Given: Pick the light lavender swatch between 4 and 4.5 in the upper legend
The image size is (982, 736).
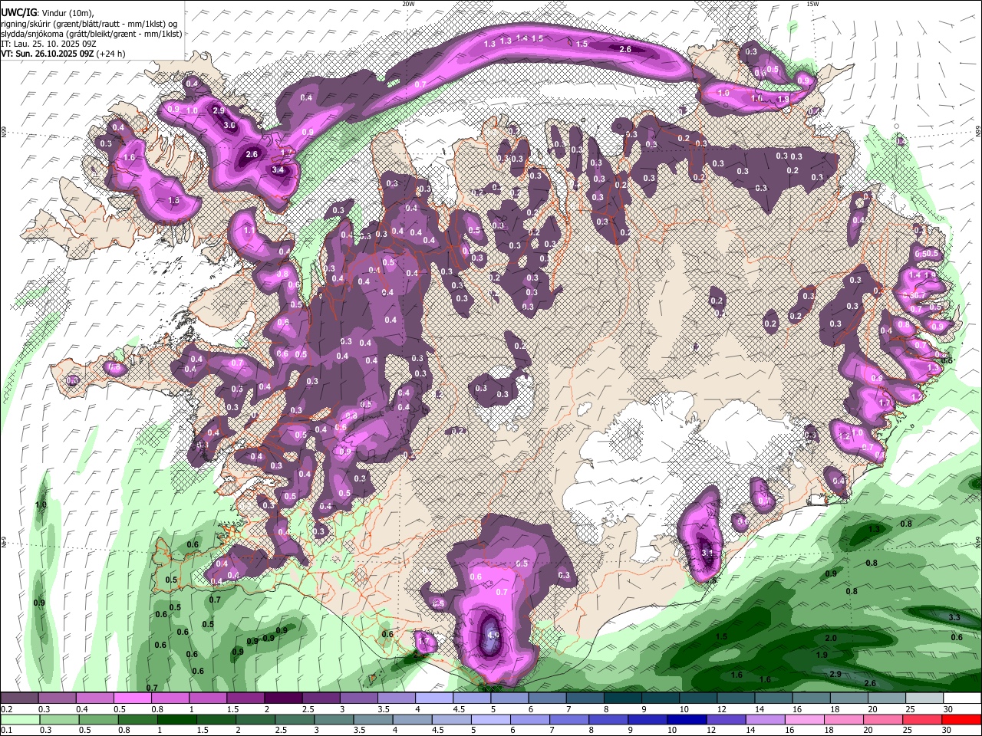Looking at the screenshot, I should [x=433, y=698].
